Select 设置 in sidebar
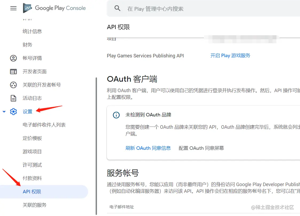Screen dimensions: 300x216 coord(27,112)
